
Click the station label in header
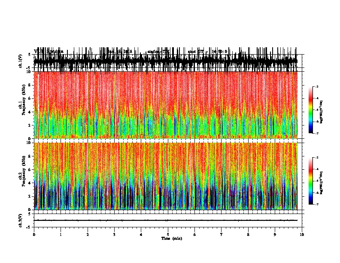pyautogui.click(x=158, y=52)
